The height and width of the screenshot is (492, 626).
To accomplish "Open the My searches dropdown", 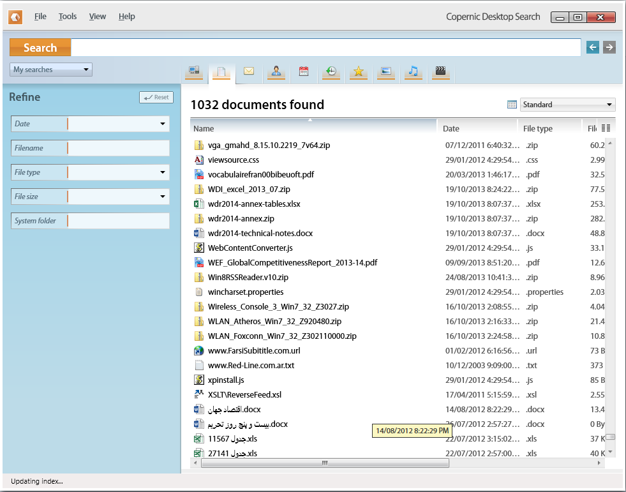I will (x=51, y=70).
